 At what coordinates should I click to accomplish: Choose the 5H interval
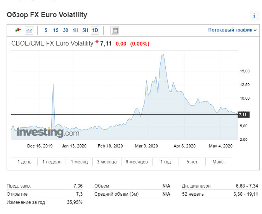[85, 30]
